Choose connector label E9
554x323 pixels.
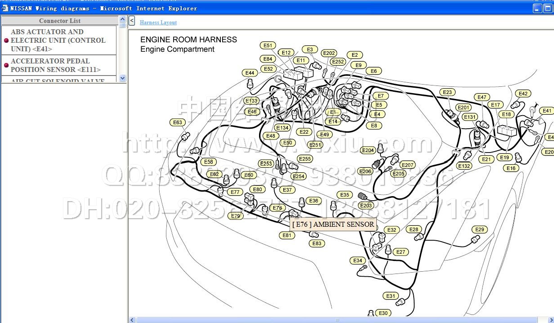358,65
